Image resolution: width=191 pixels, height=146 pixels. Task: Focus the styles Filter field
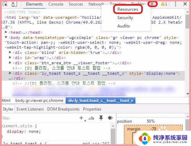click(38, 118)
